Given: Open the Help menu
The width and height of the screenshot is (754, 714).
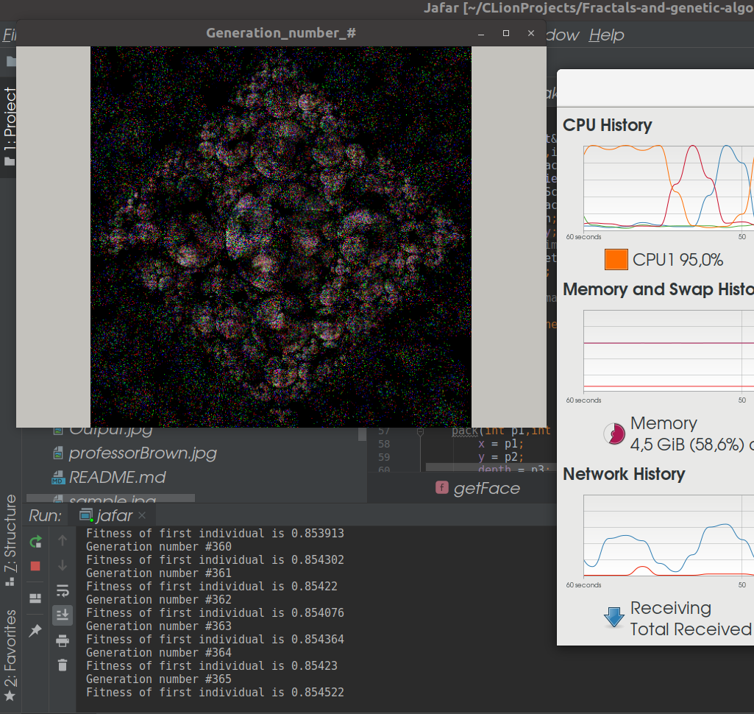Looking at the screenshot, I should (606, 35).
